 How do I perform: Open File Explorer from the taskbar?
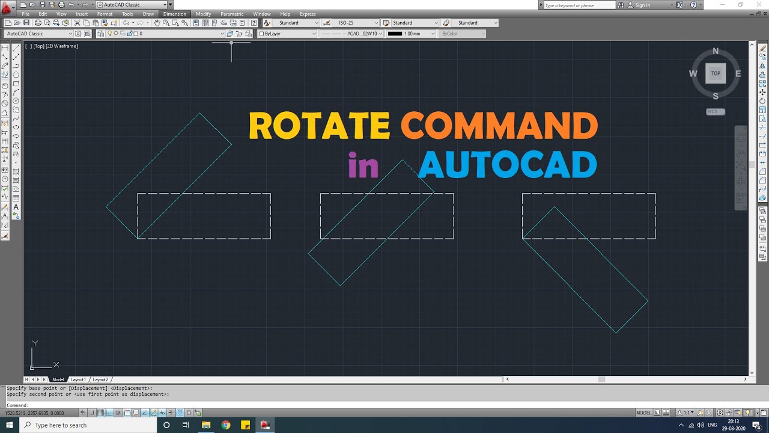pos(206,425)
